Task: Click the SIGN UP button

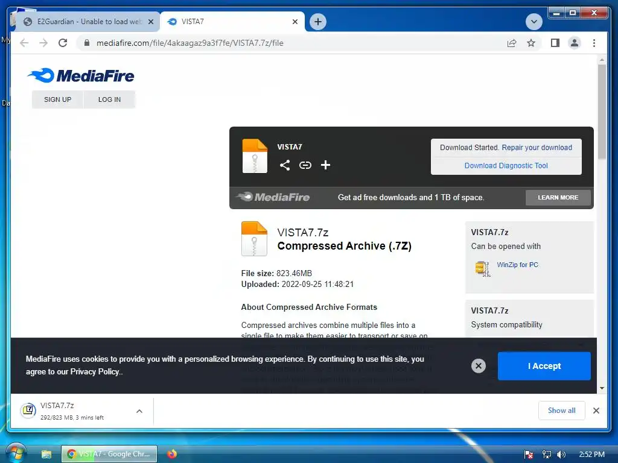Action: coord(57,99)
